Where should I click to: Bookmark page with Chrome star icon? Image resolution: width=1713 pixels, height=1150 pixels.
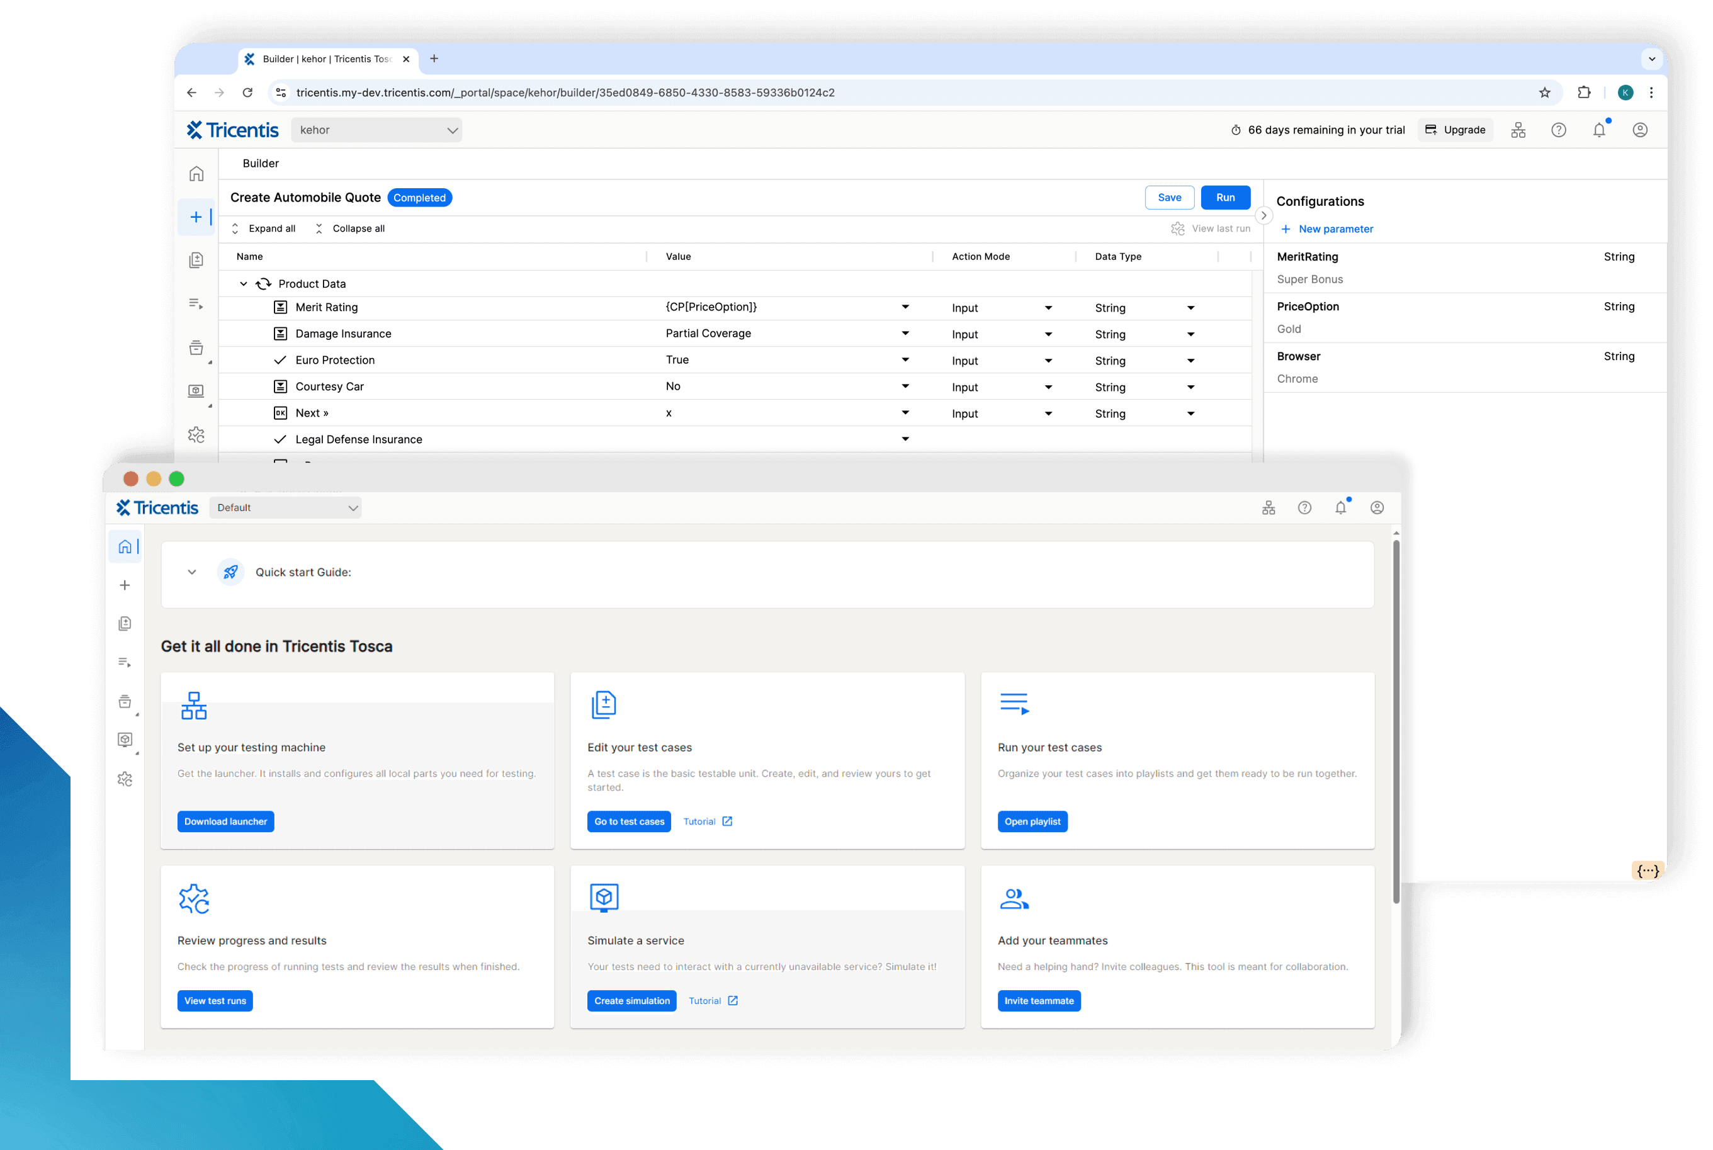click(1544, 93)
